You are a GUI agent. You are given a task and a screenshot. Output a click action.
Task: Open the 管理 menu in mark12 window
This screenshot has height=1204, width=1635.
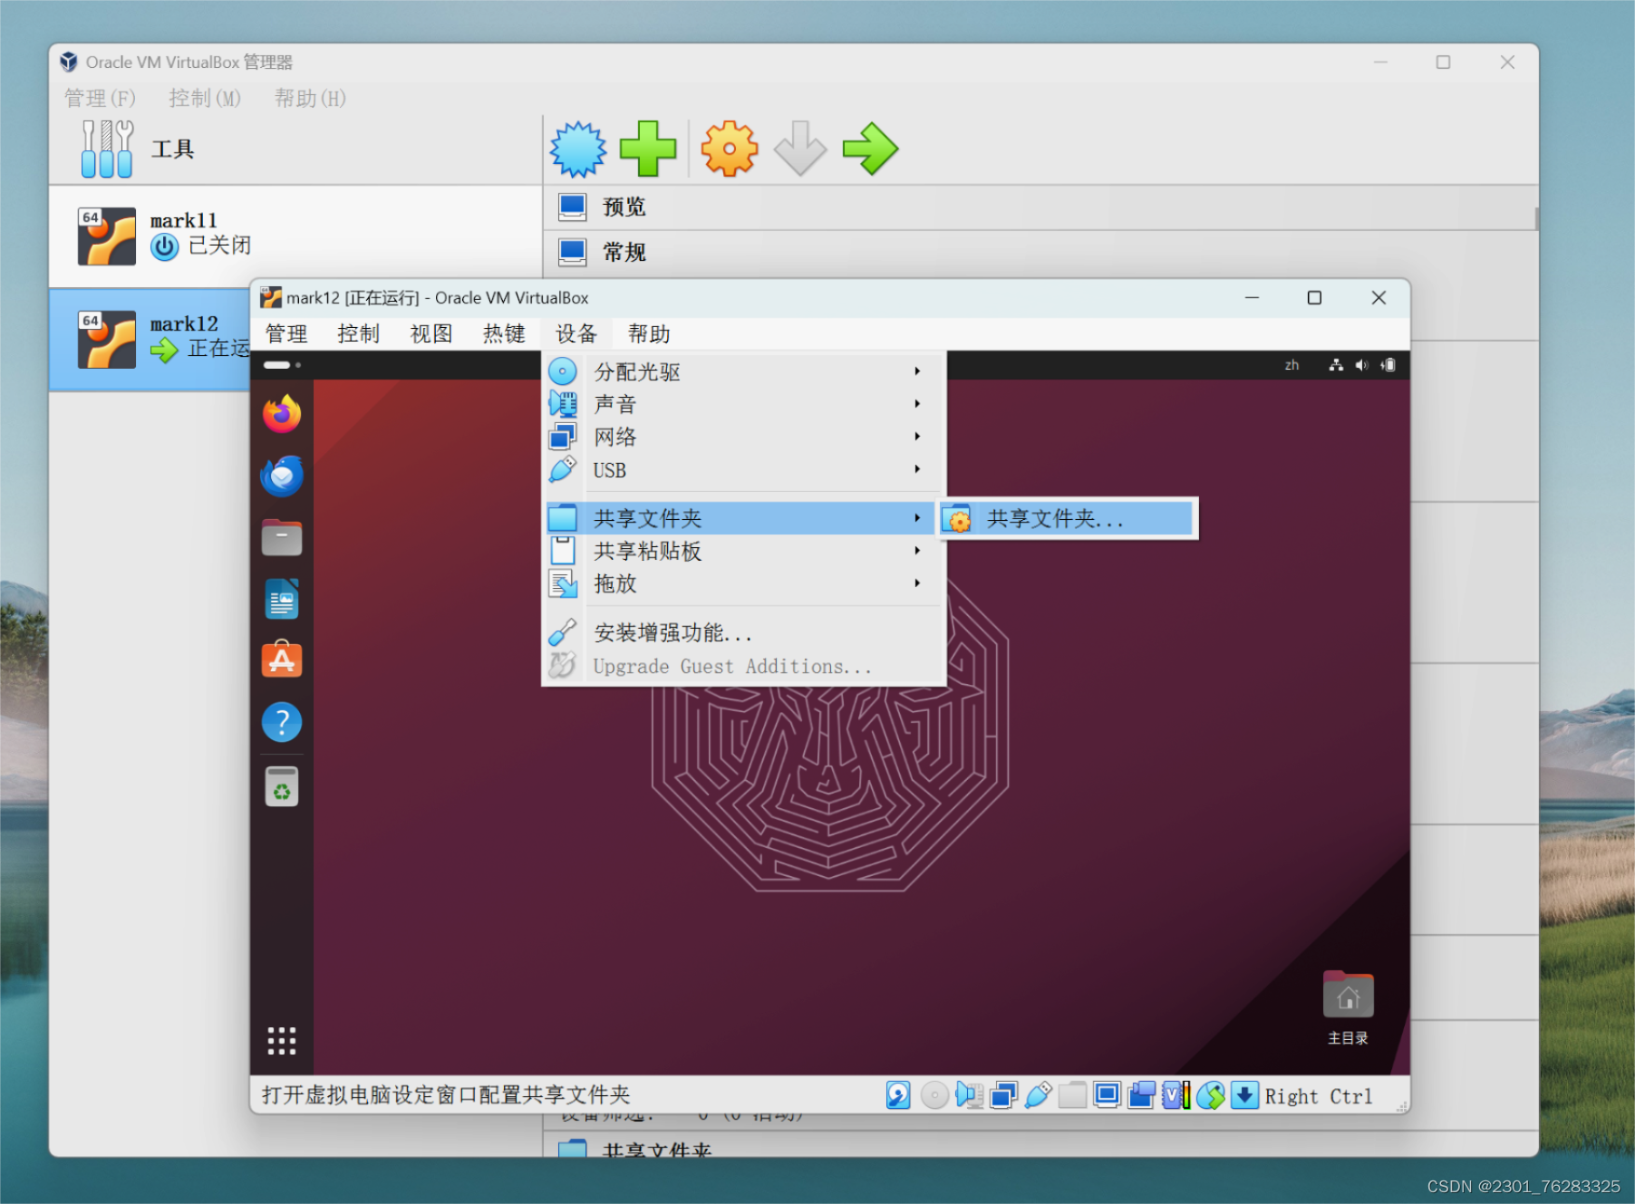[x=286, y=334]
